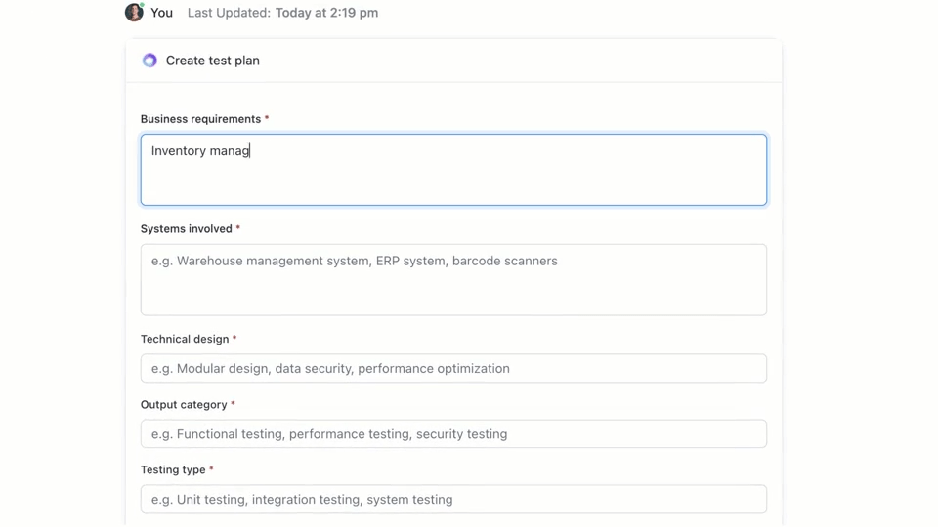Click the "Technical design" label
The height and width of the screenshot is (527, 938).
[x=184, y=340]
